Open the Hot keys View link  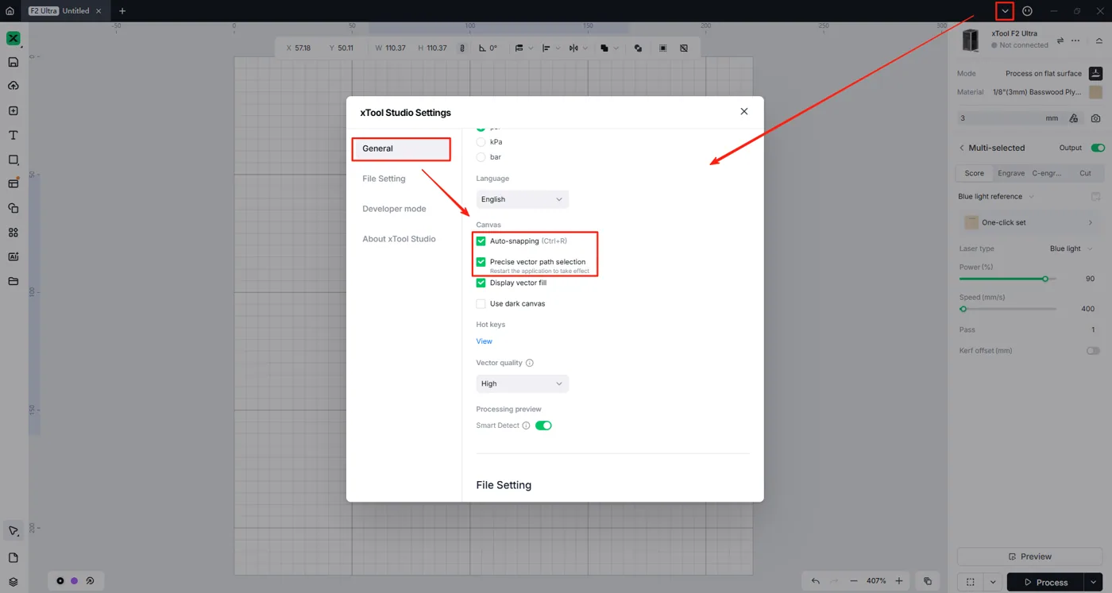(484, 341)
